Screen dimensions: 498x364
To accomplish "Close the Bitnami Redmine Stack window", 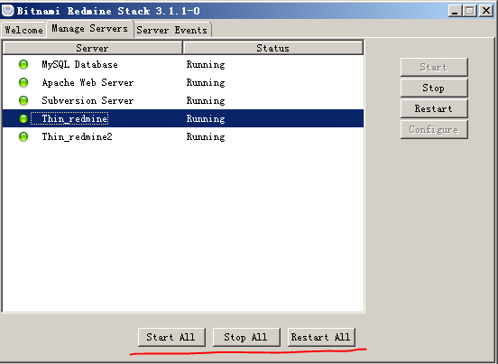I will 486,11.
